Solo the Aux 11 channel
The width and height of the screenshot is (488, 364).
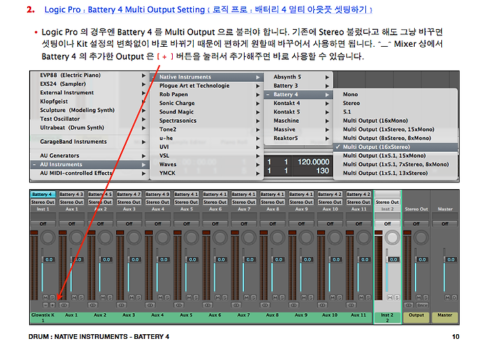368,298
